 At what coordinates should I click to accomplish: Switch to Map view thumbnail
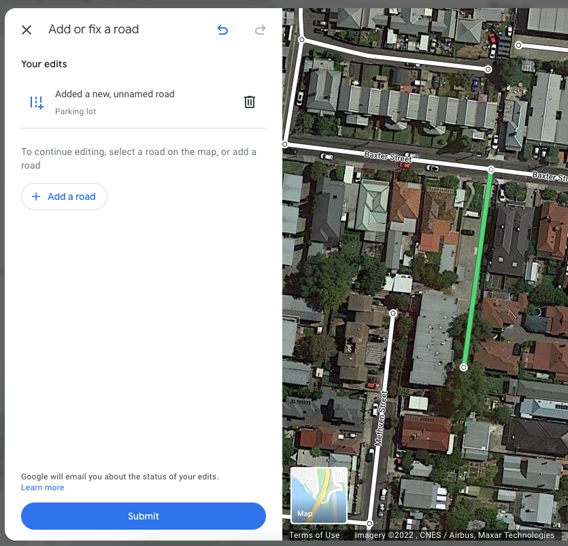click(x=319, y=495)
